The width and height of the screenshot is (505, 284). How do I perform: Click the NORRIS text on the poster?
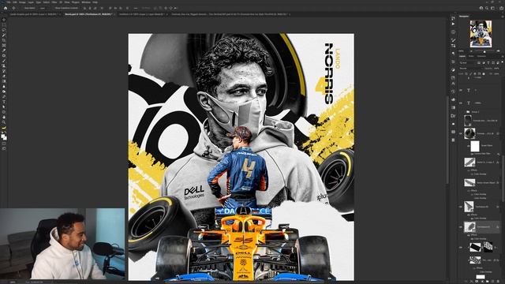[329, 73]
